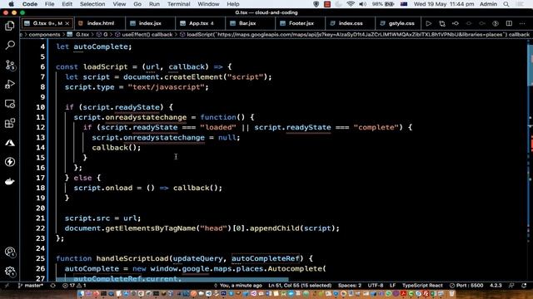533x299 pixels.
Task: Open macOS Spotlight search icon
Action: click(x=506, y=4)
